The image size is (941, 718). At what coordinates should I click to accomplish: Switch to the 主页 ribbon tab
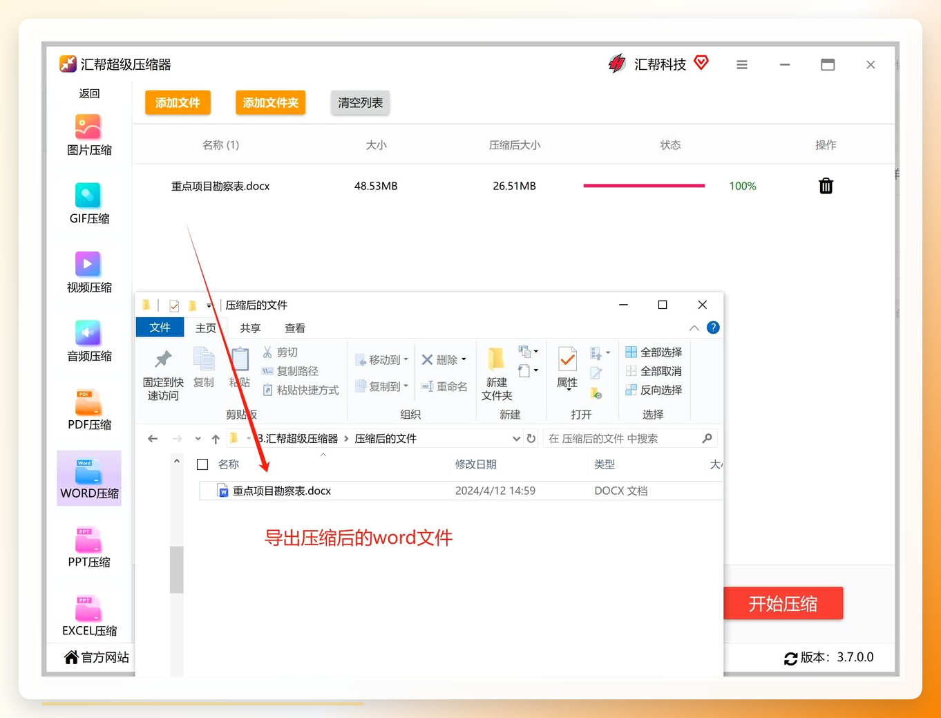(x=206, y=328)
